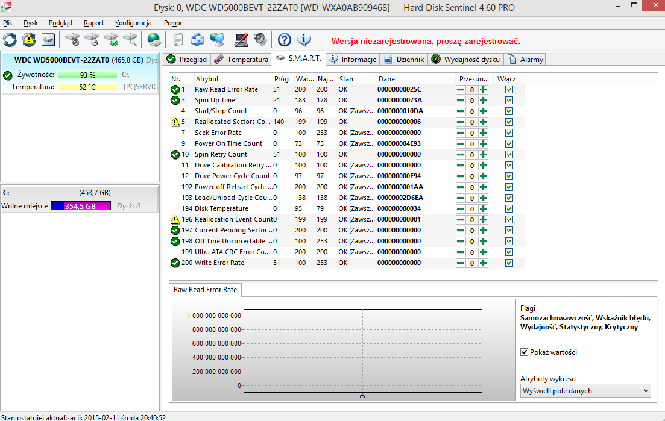Open the Dysk menu
Image resolution: width=665 pixels, height=421 pixels.
[x=31, y=23]
